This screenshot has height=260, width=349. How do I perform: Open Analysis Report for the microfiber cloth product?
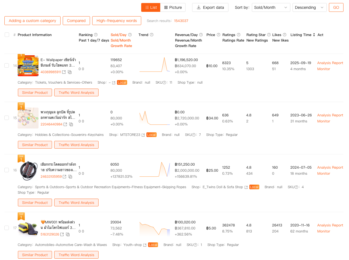coord(330,225)
